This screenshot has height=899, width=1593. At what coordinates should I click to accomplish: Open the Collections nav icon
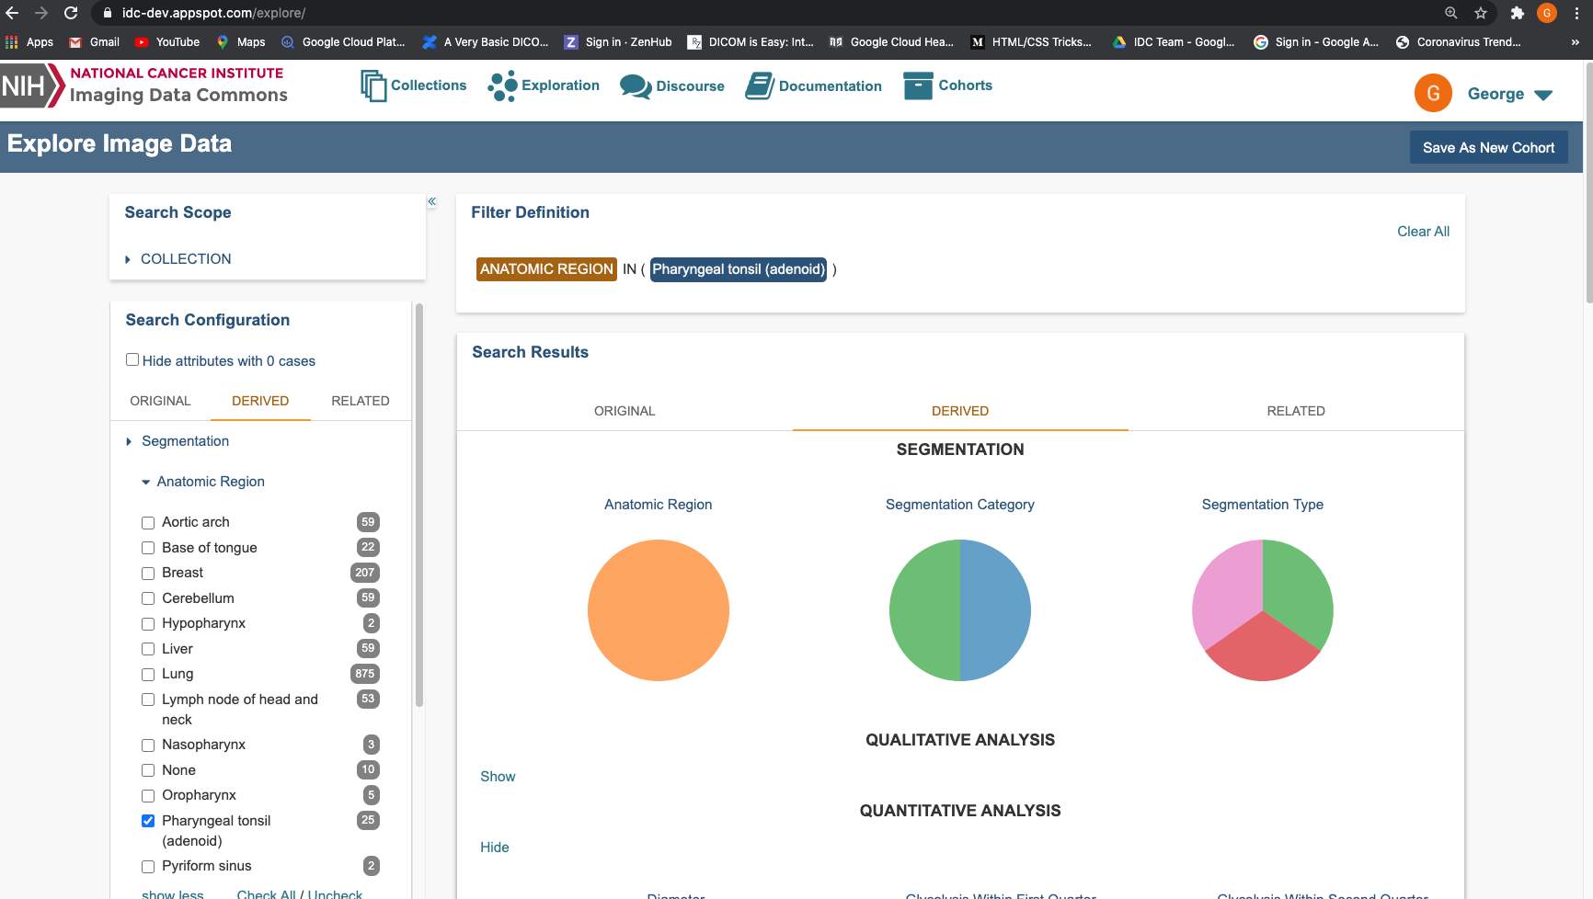pyautogui.click(x=372, y=85)
